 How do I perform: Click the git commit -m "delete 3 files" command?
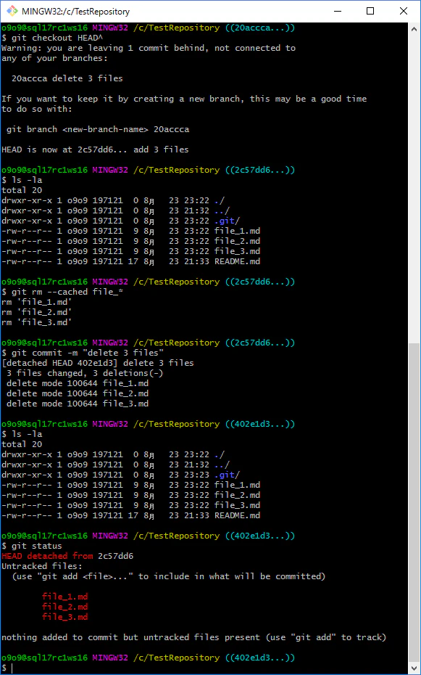[83, 353]
